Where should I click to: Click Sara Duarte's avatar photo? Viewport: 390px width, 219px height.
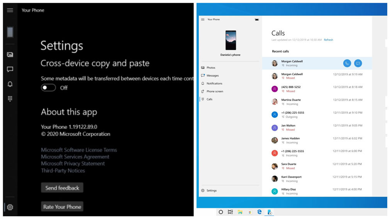[275, 166]
